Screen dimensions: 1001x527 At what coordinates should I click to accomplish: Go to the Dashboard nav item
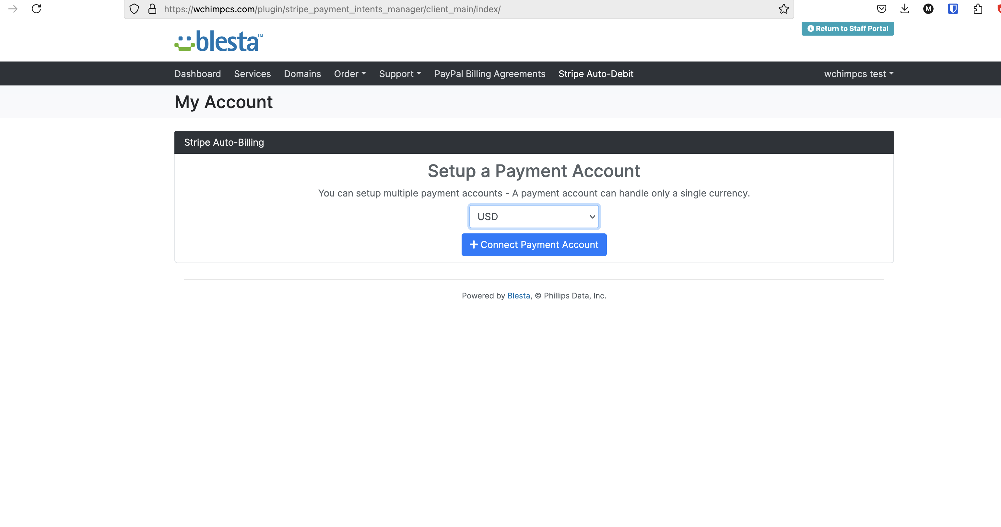197,74
